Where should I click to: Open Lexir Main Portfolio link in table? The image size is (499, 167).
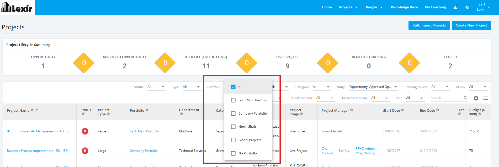[144, 131]
